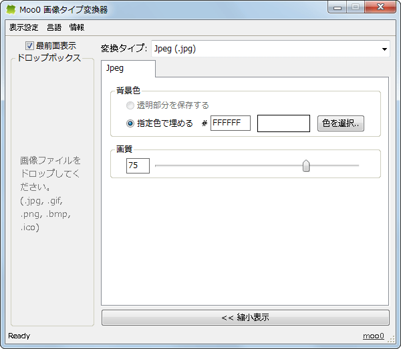This screenshot has height=349, width=401.
Task: Click the Moo0 app icon in title bar
Action: [x=11, y=10]
